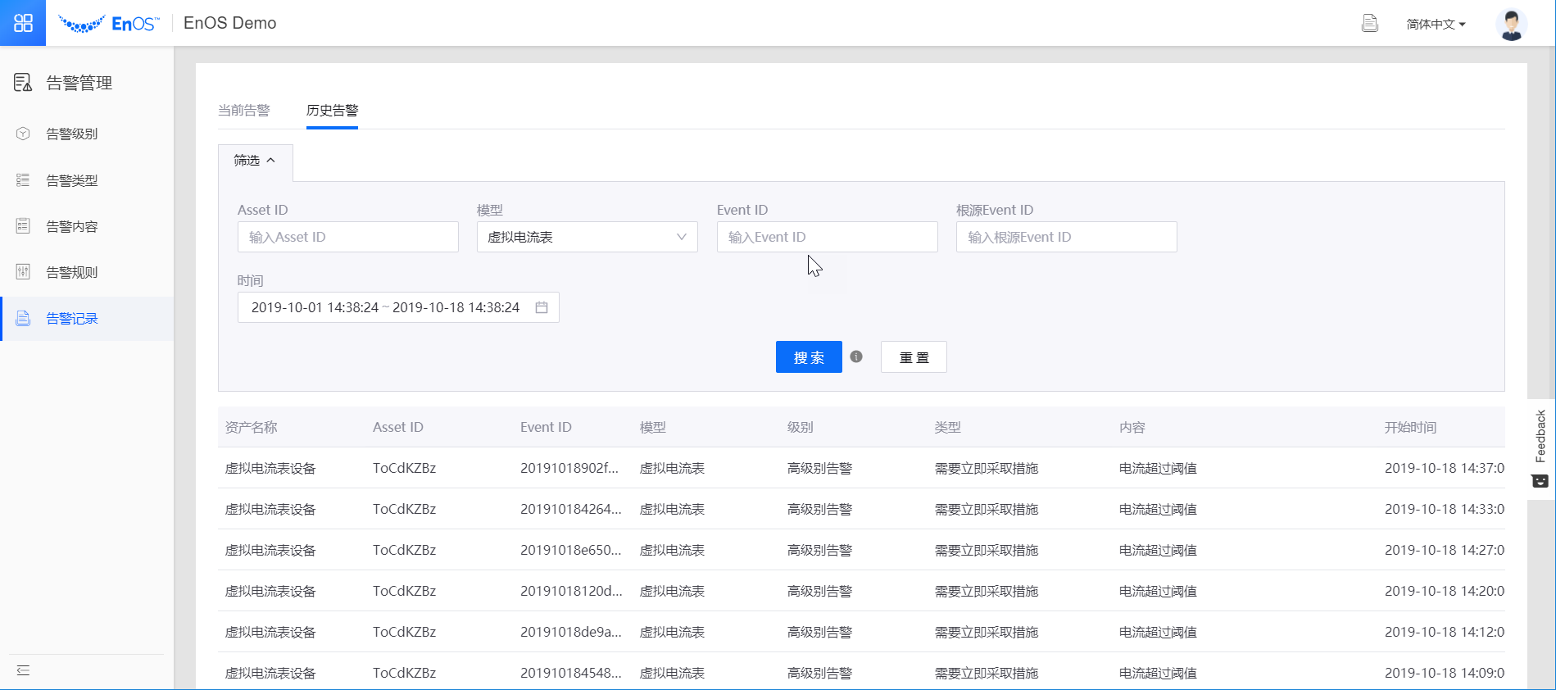Screen dimensions: 1556x690
Task: Click the 级别 column header
Action: [801, 427]
